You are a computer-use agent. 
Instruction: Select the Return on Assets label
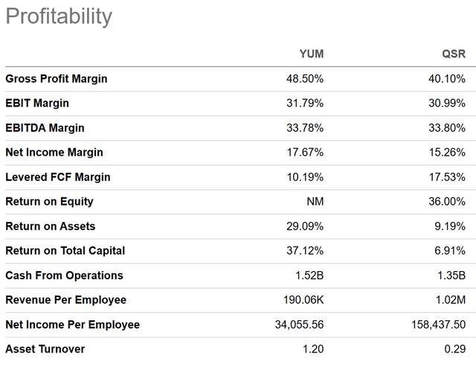coord(51,226)
